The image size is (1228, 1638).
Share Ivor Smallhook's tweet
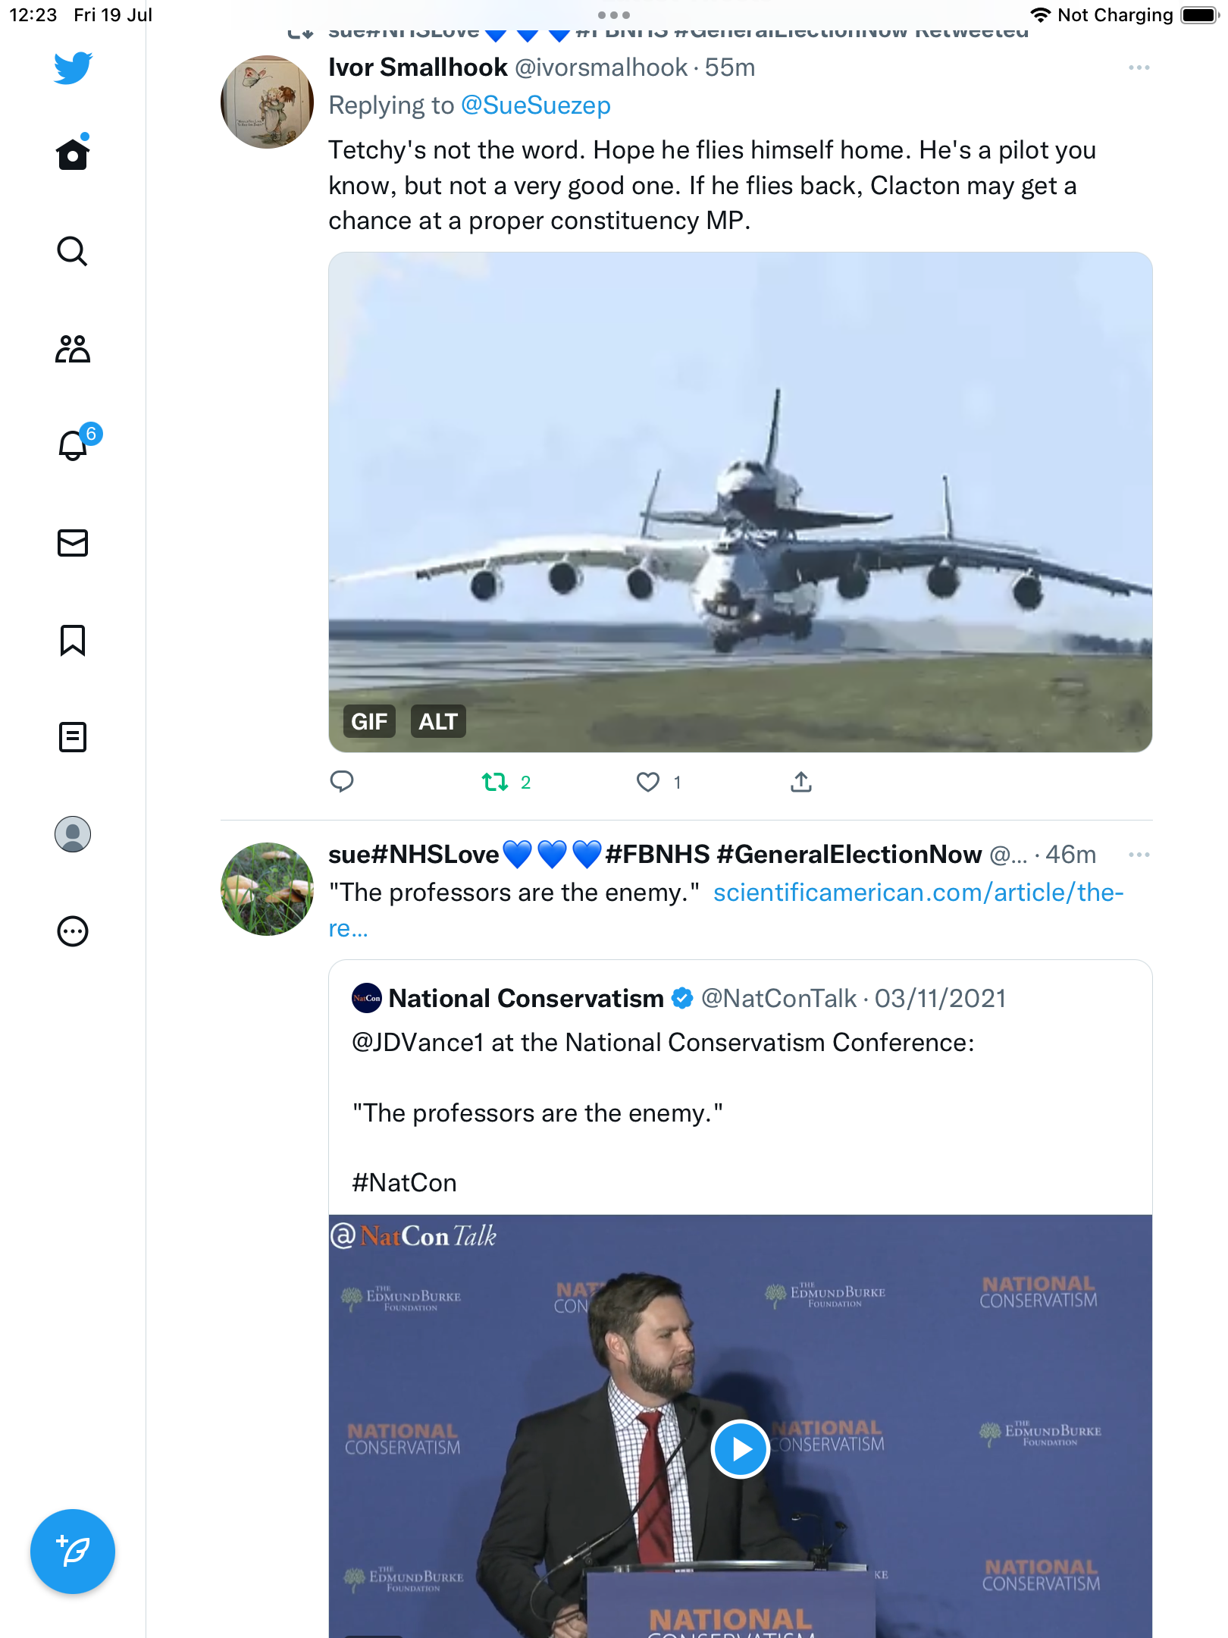(801, 782)
